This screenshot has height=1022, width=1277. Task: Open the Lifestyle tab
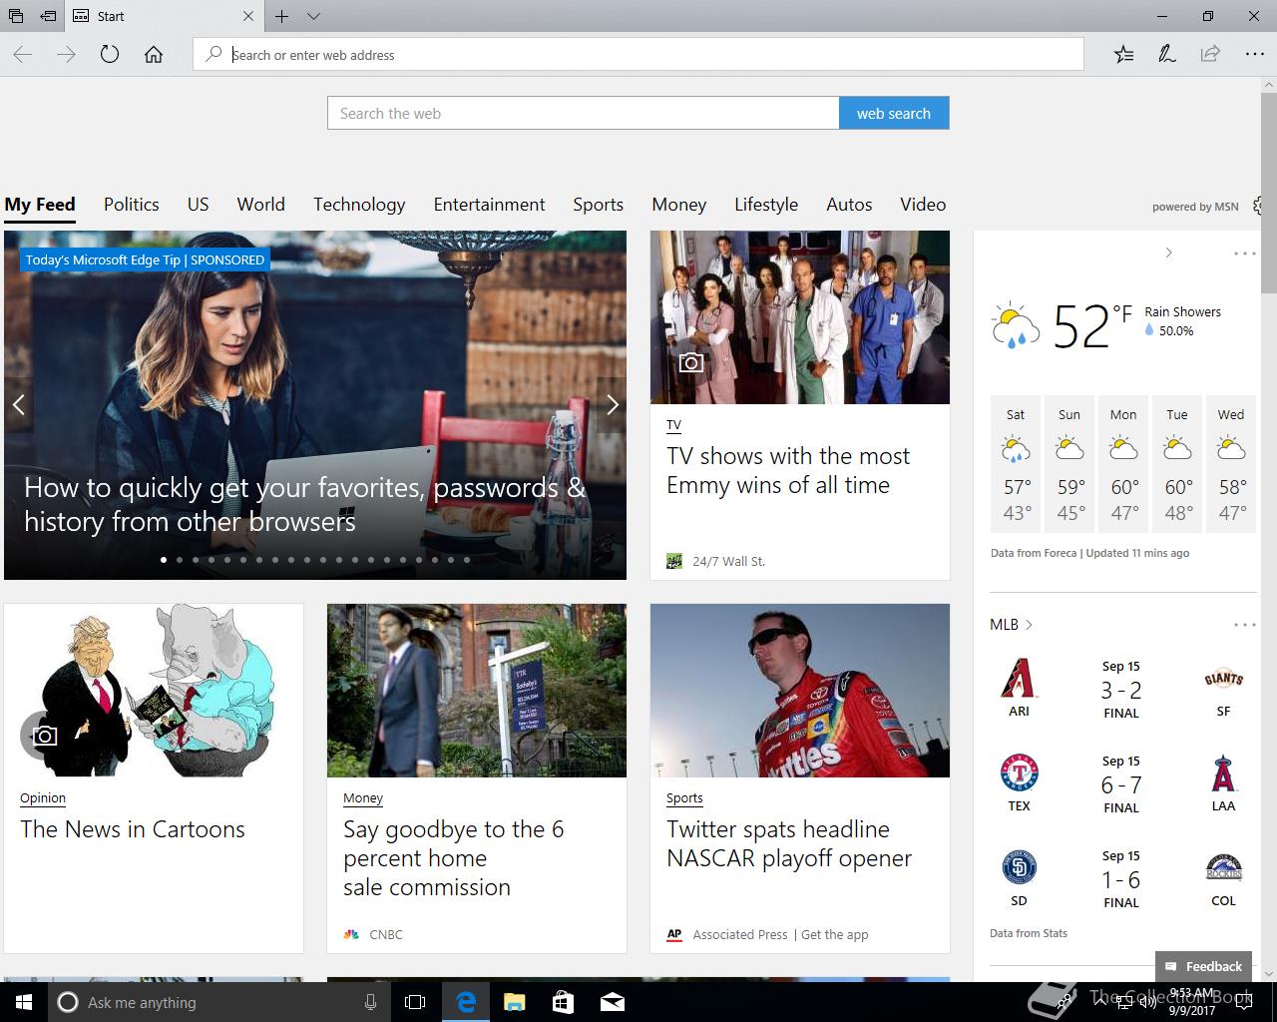point(766,205)
